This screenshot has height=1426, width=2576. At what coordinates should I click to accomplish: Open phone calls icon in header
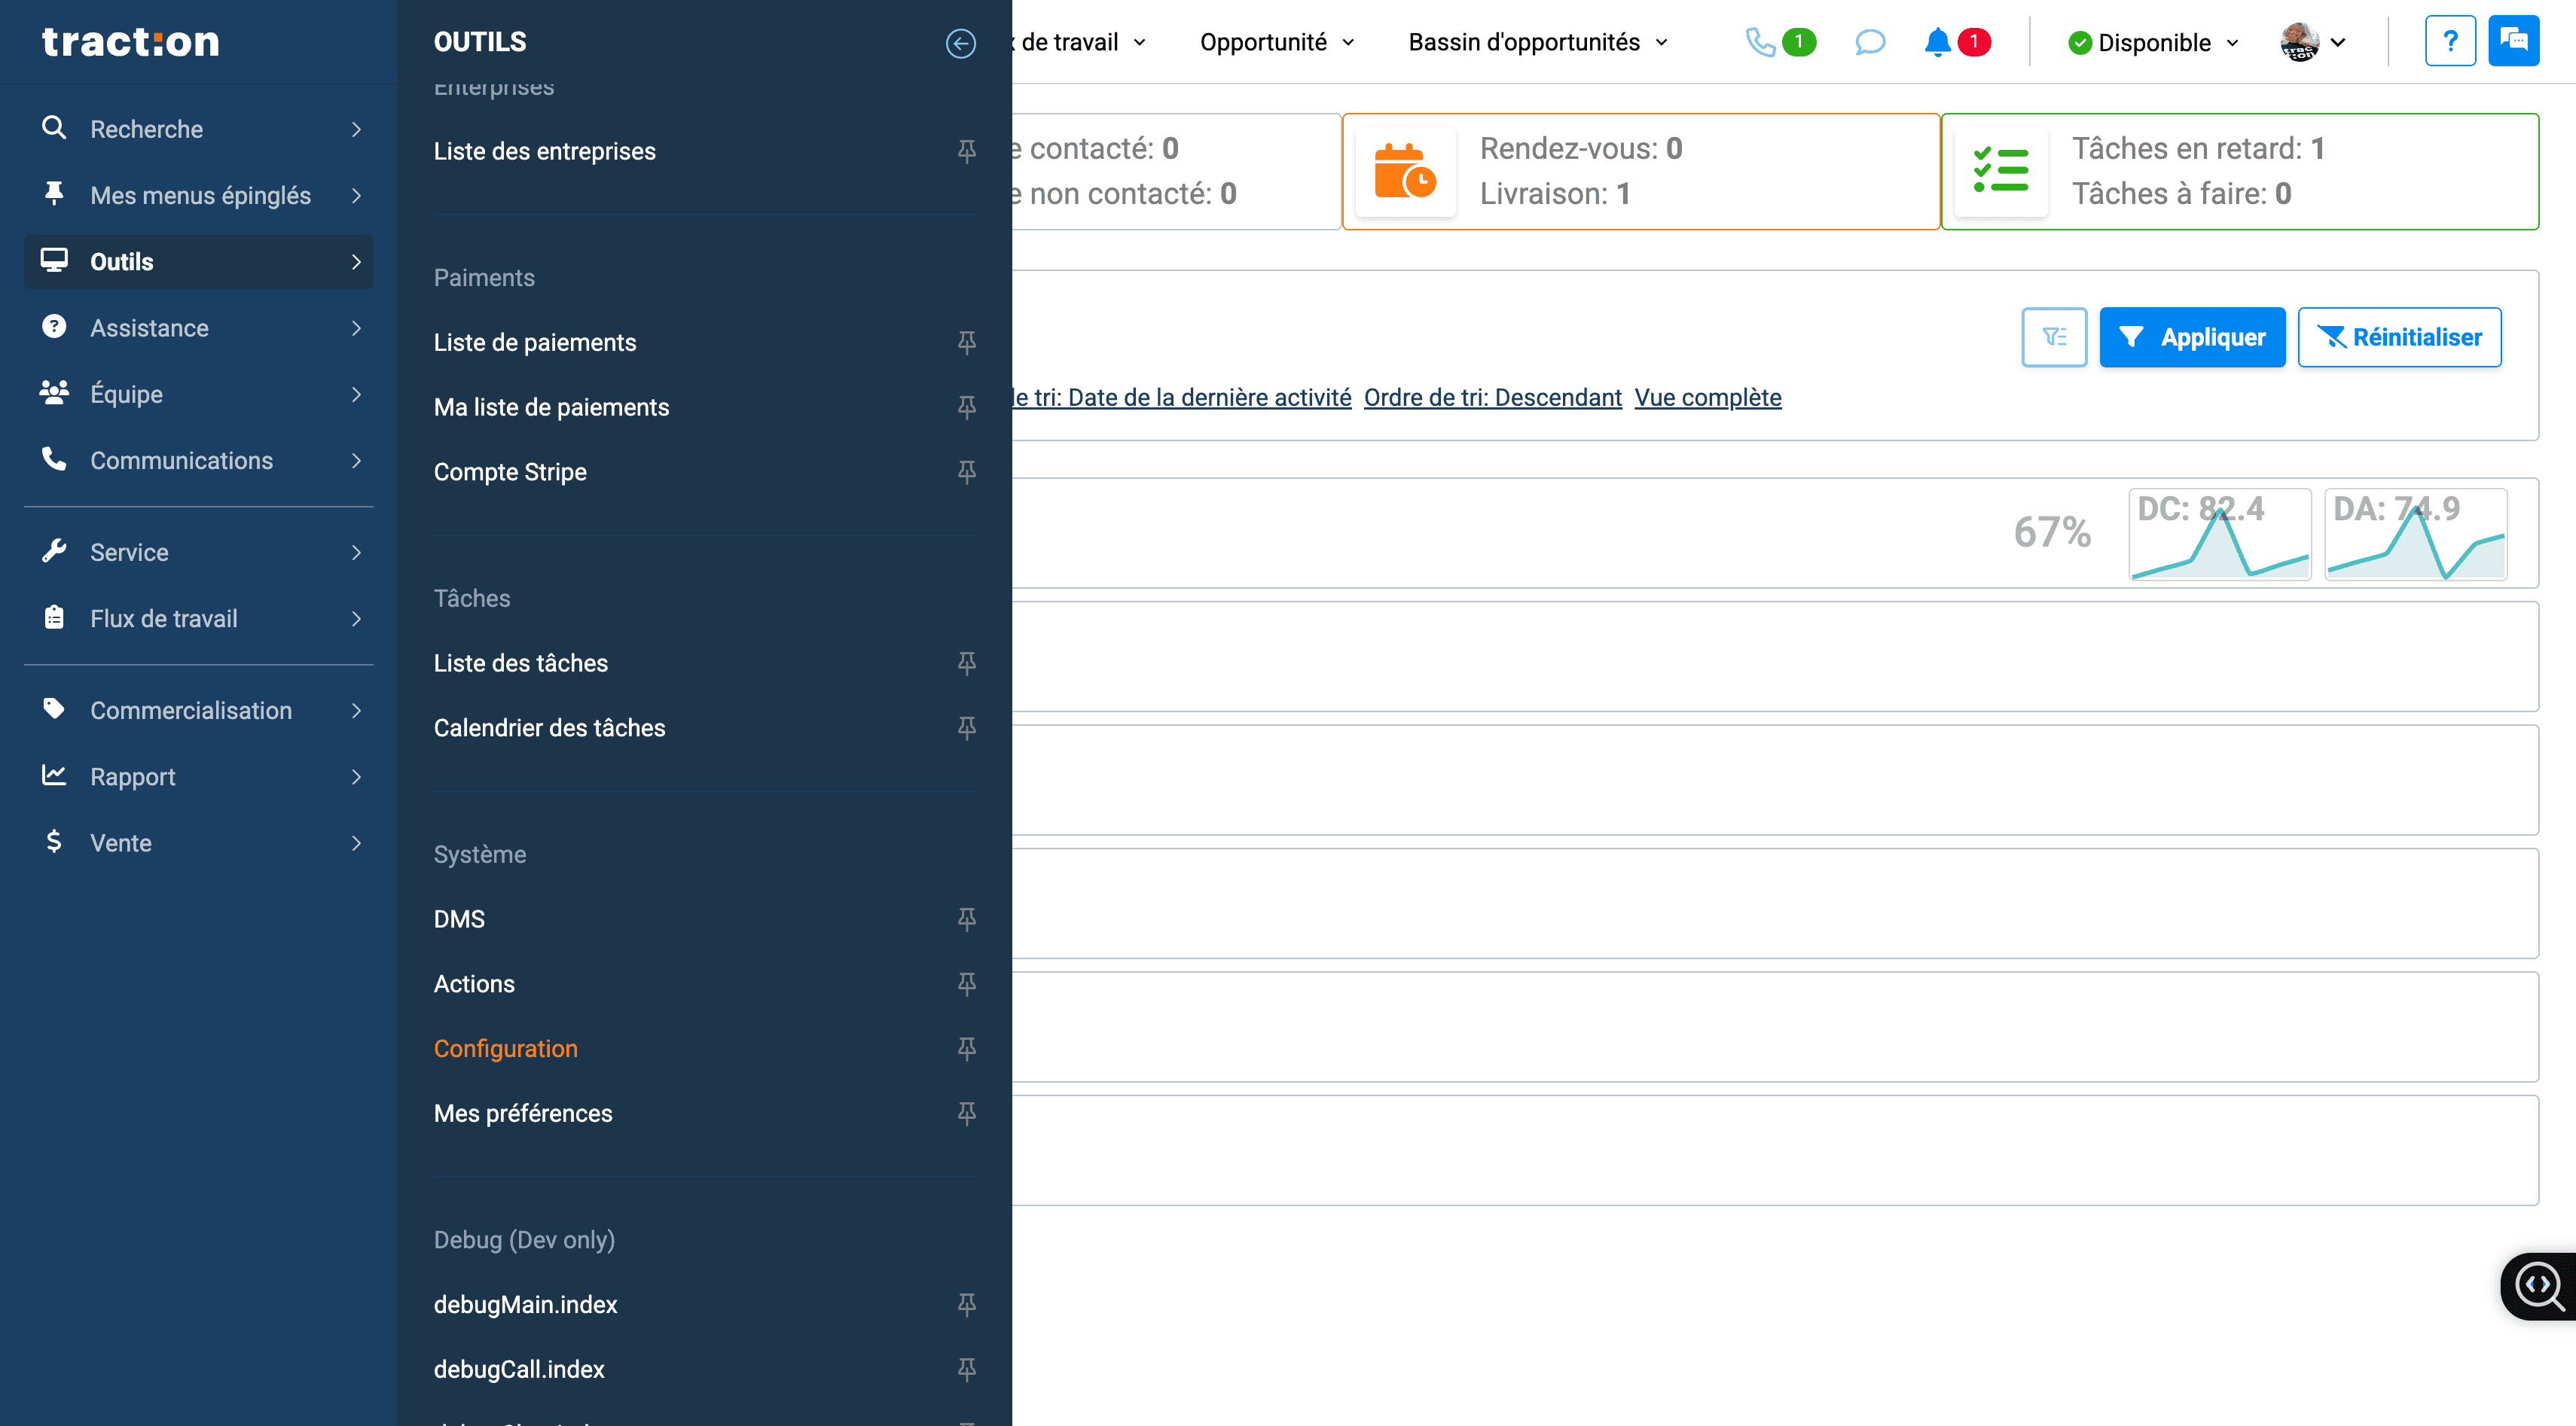click(1760, 42)
